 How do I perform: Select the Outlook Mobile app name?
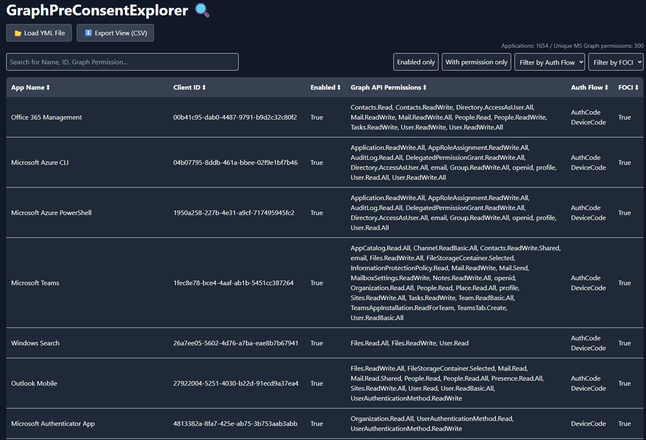click(34, 384)
